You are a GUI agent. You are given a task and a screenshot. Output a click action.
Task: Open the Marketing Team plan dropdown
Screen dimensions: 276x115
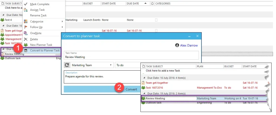92,65
